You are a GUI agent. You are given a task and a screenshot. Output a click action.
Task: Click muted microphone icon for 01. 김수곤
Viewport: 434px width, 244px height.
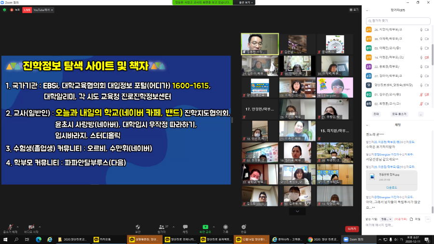click(x=421, y=95)
